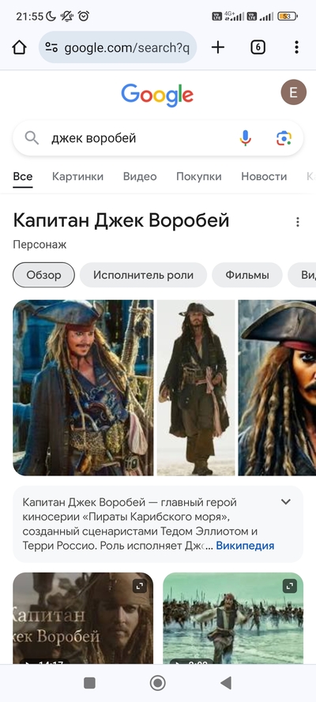
Task: Start voice search with the microphone
Action: tap(245, 138)
